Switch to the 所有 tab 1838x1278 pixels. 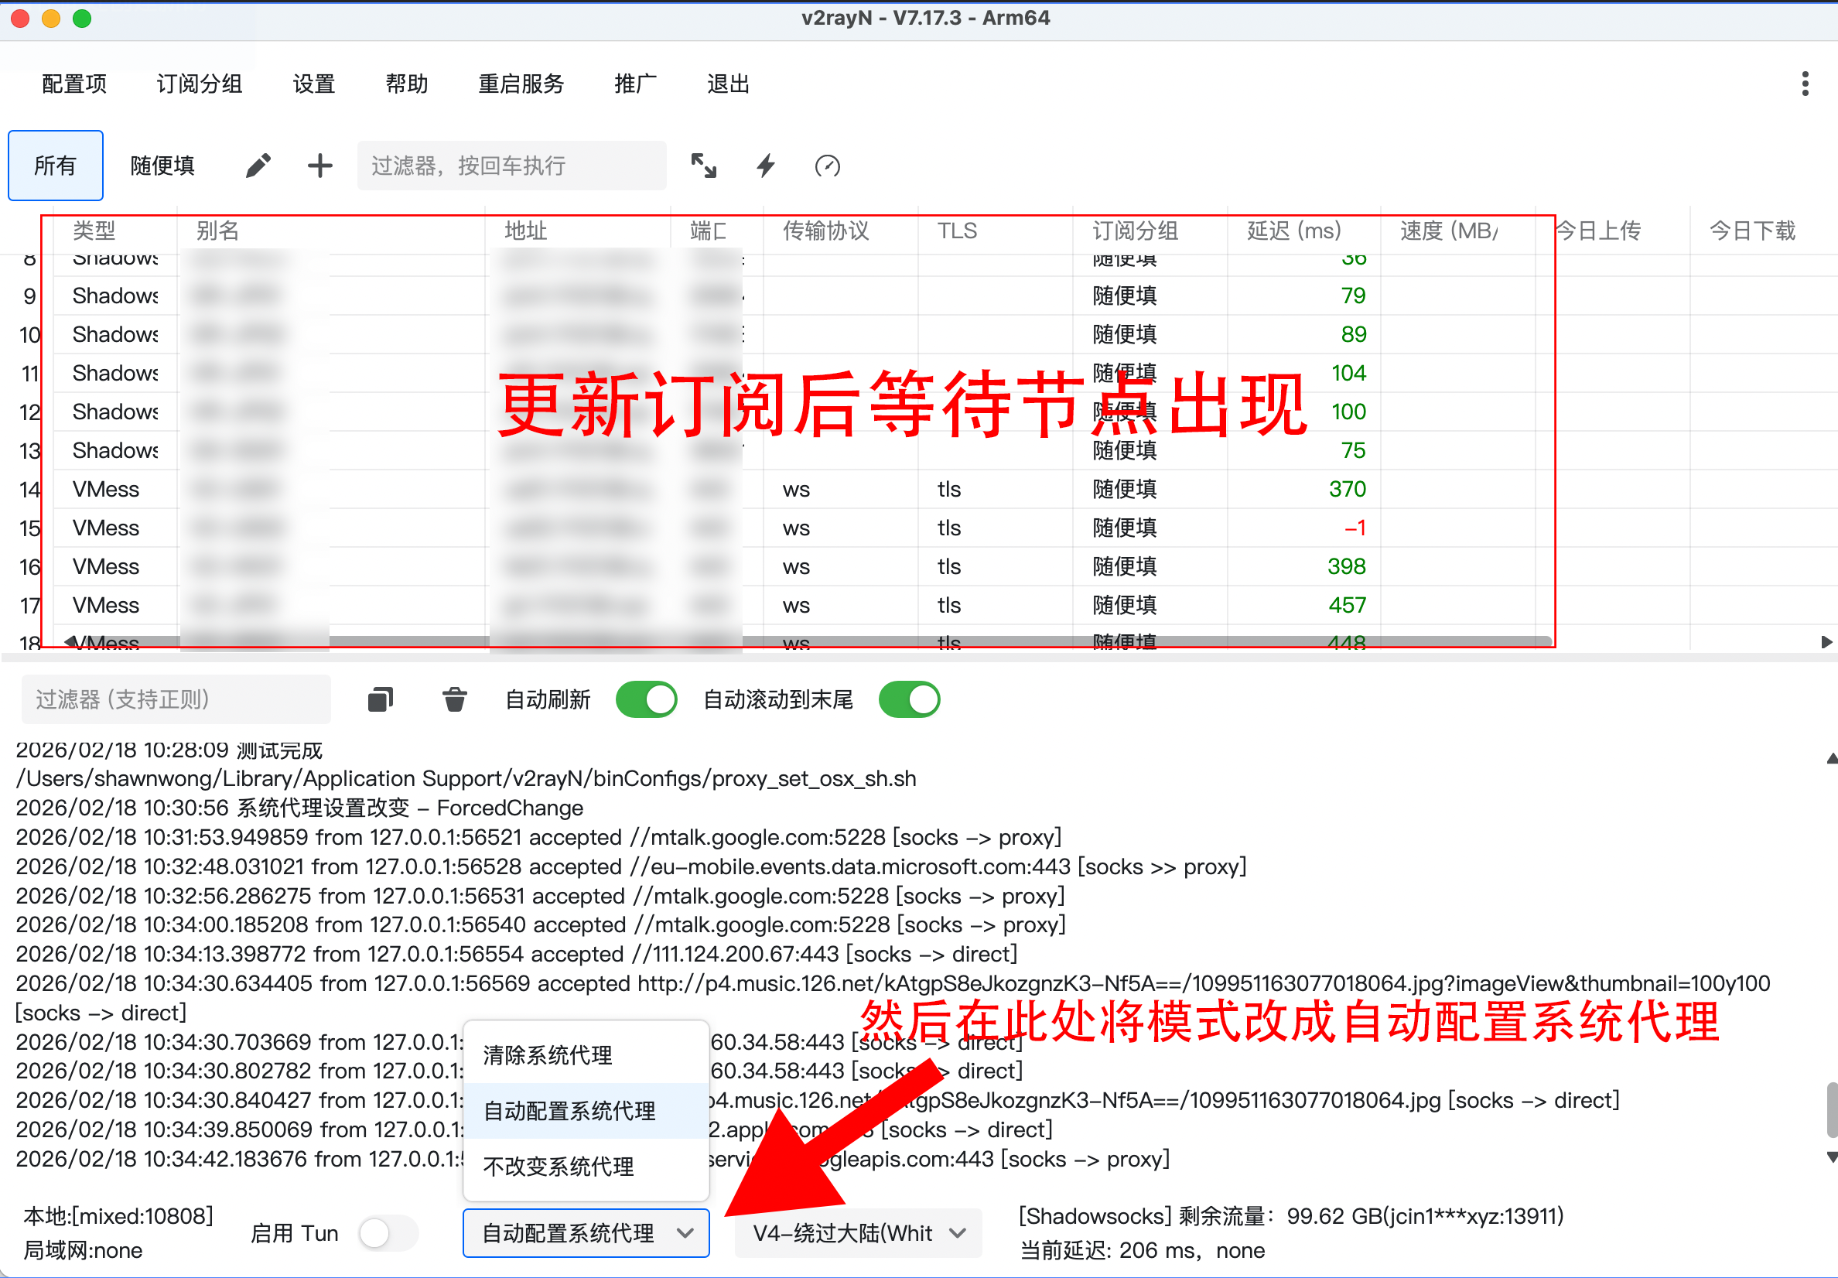point(55,165)
